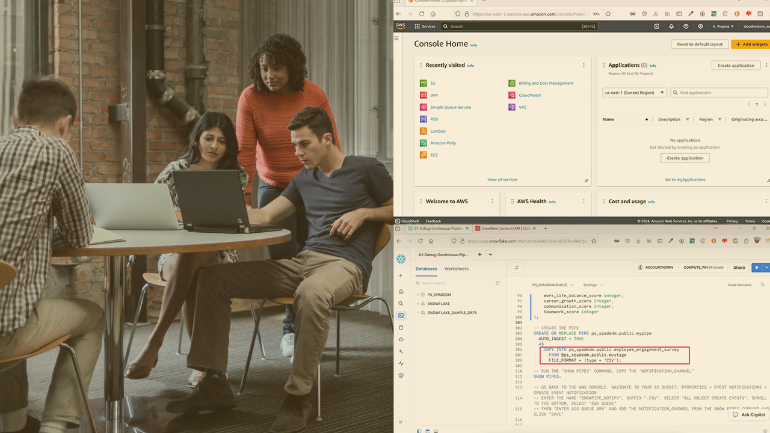Switch to the Worksheets tab
Image resolution: width=770 pixels, height=433 pixels.
(x=456, y=269)
